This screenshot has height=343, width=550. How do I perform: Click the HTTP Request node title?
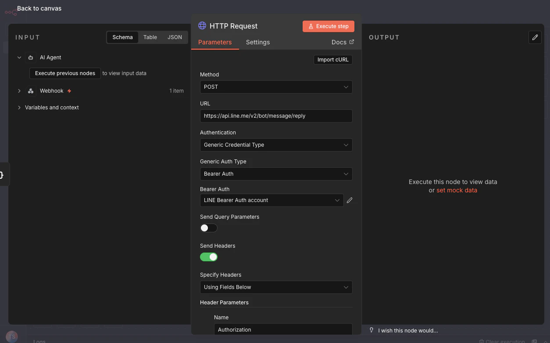tap(233, 26)
